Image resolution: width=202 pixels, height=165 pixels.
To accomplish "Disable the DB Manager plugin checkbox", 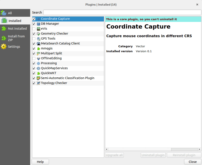I will click(34, 24).
